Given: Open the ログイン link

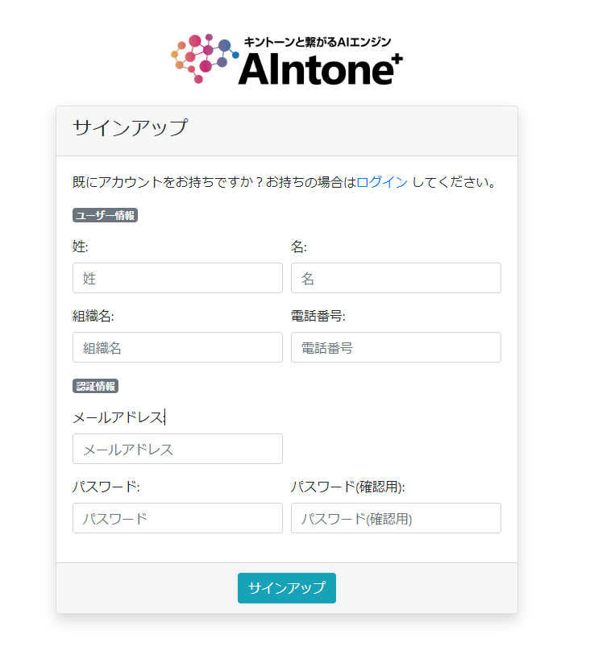Looking at the screenshot, I should click(382, 182).
